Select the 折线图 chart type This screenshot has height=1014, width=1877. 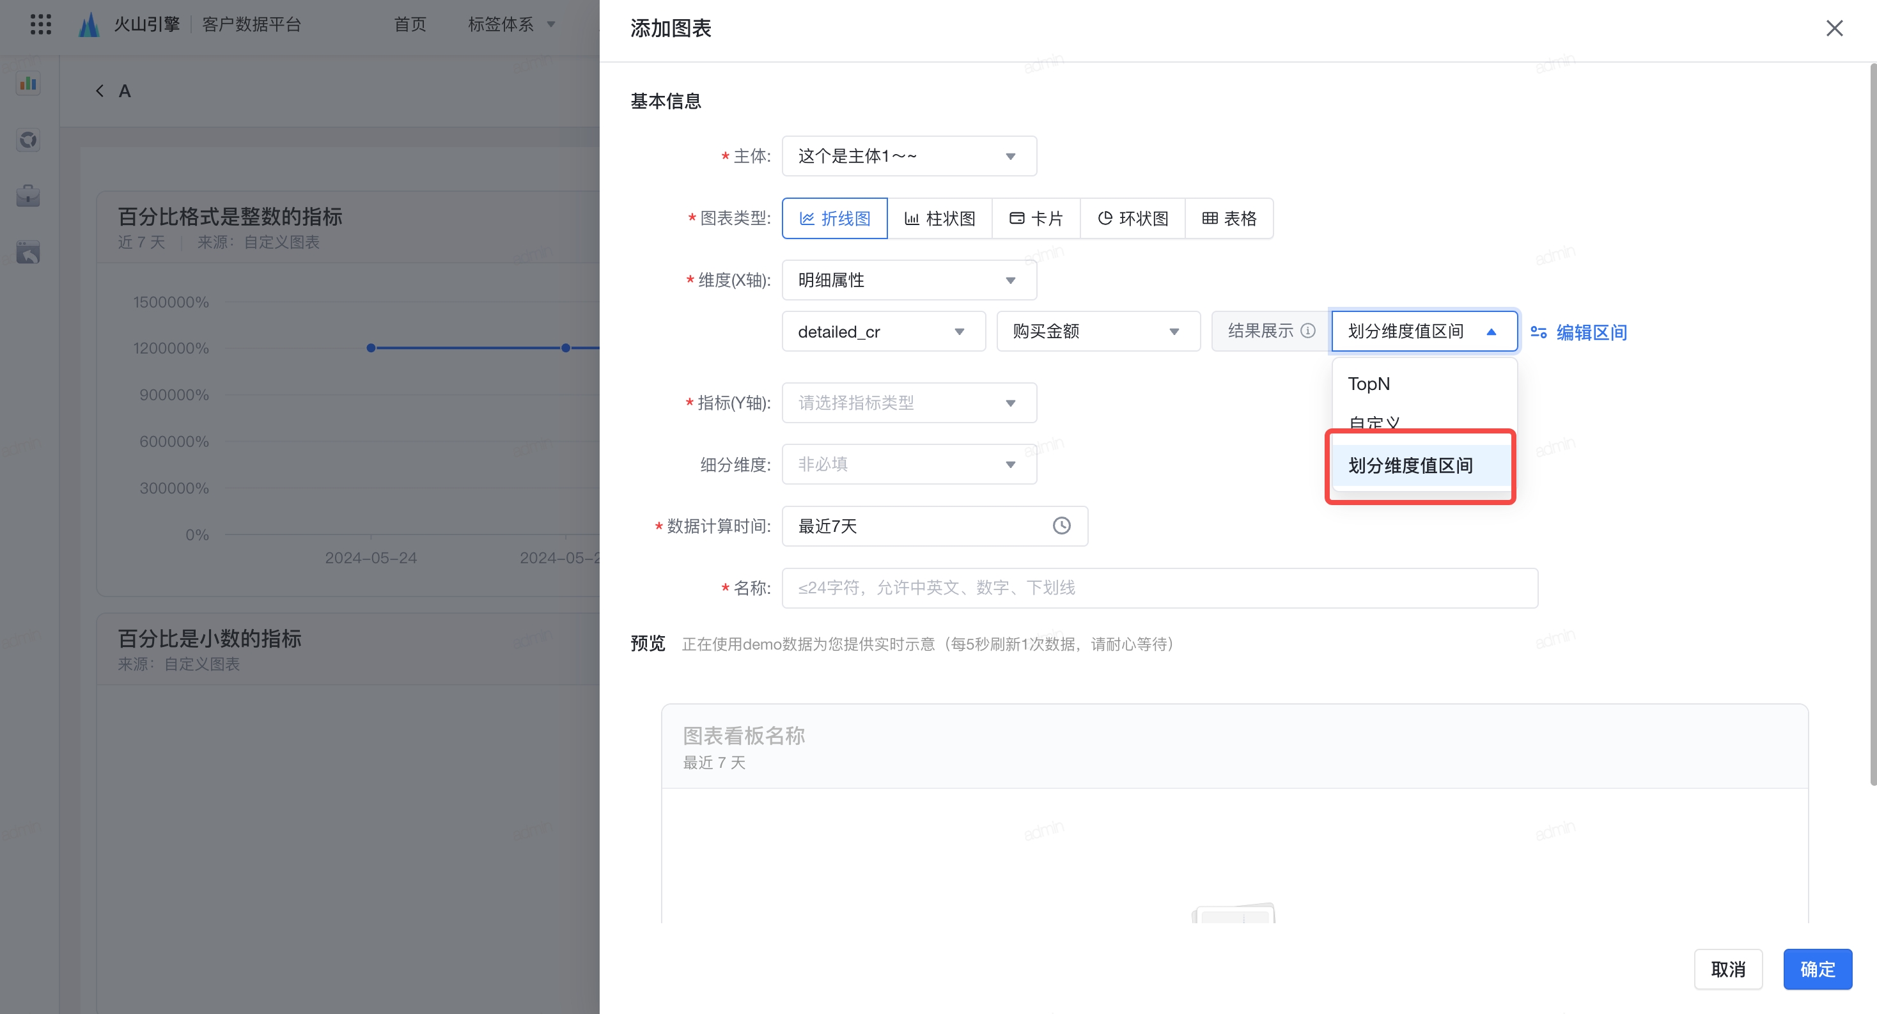coord(835,218)
